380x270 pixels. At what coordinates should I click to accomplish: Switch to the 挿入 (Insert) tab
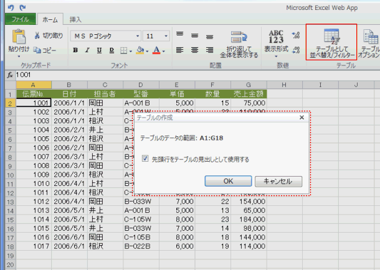75,20
